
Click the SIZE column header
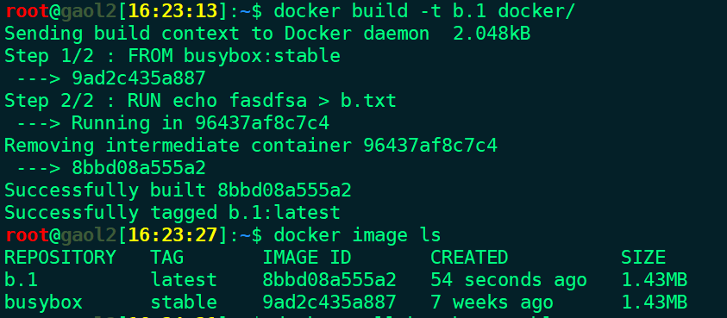[643, 258]
